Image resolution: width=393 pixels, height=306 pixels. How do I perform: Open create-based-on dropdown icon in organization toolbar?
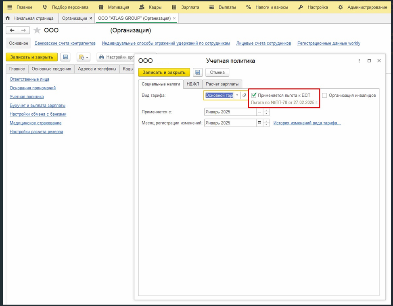pyautogui.click(x=83, y=57)
